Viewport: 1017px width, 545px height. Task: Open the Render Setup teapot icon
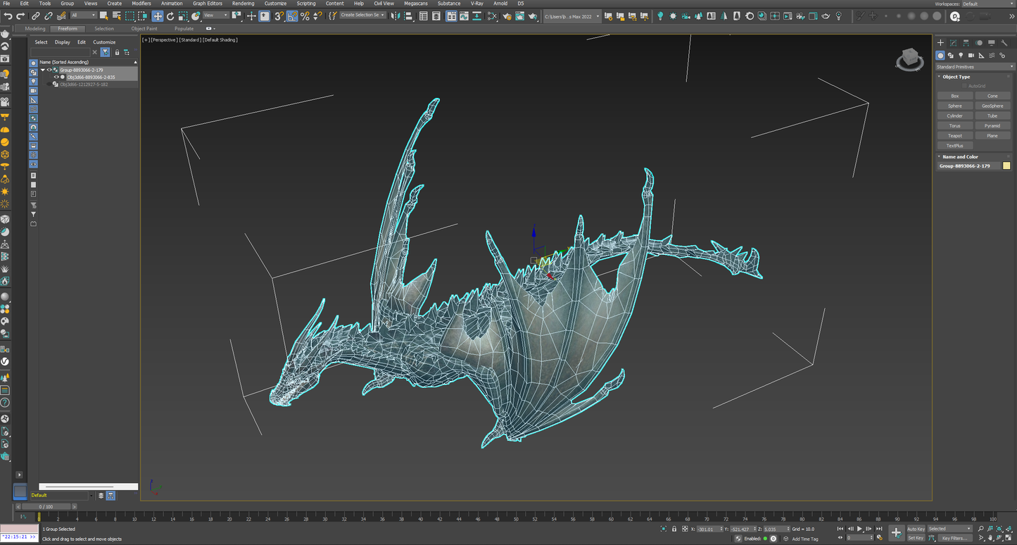[506, 15]
